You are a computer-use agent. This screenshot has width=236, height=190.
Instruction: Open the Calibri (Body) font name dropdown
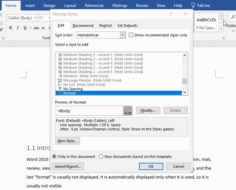click(x=34, y=18)
